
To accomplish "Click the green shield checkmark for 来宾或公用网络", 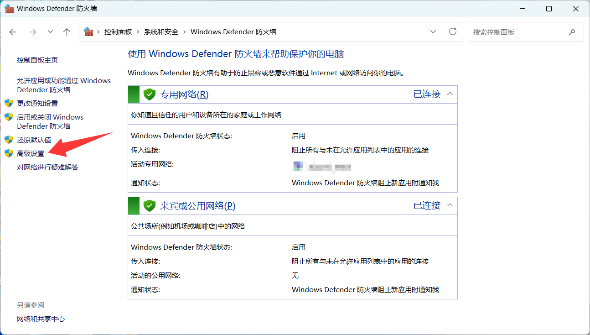I will click(x=149, y=205).
